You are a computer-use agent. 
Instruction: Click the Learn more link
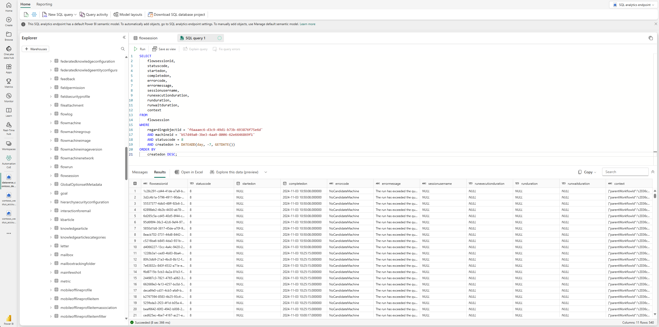pos(307,24)
